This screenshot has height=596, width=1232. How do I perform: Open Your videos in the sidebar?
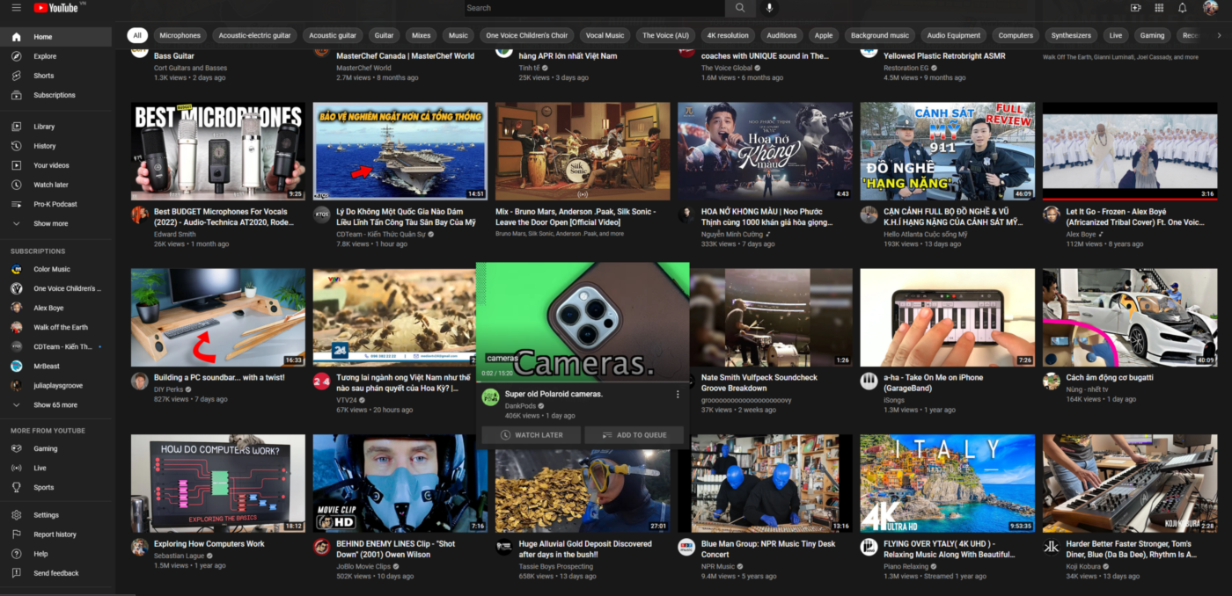(56, 165)
